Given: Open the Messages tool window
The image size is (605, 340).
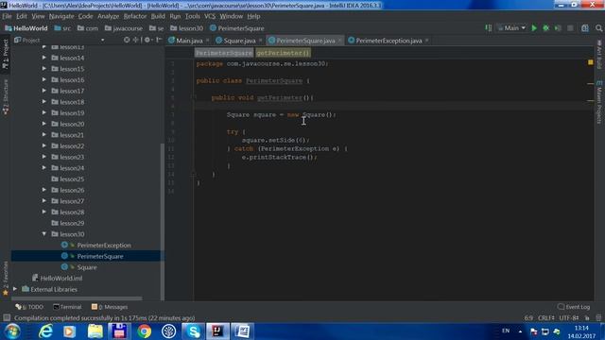Looking at the screenshot, I should click(x=110, y=307).
